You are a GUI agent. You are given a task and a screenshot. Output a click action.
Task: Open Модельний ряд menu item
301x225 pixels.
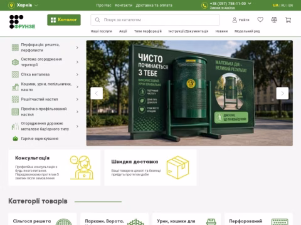point(247,31)
